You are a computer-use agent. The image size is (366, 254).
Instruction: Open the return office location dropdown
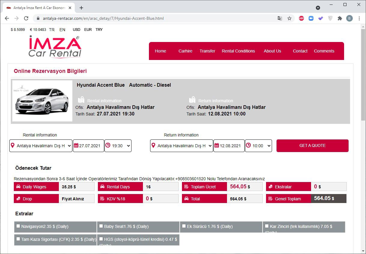tap(182, 146)
